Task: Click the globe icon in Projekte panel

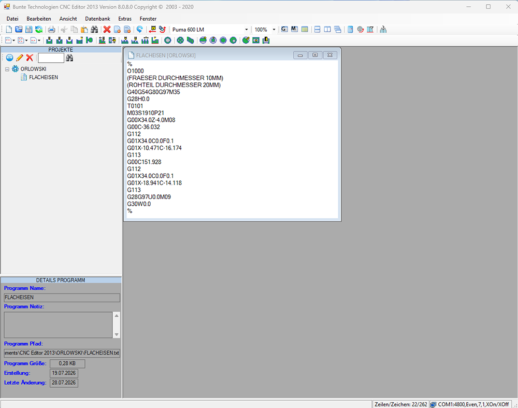Action: (9, 58)
